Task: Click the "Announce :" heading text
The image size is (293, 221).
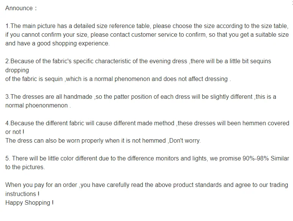Action: tap(21, 8)
